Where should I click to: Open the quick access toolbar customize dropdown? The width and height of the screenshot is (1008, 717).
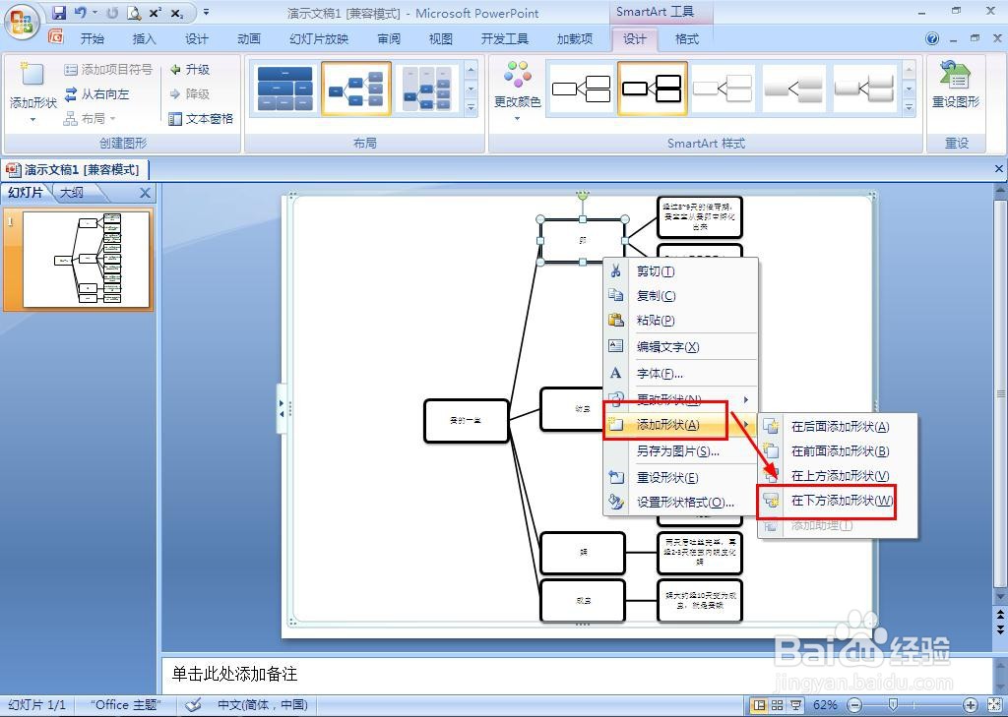click(x=206, y=12)
